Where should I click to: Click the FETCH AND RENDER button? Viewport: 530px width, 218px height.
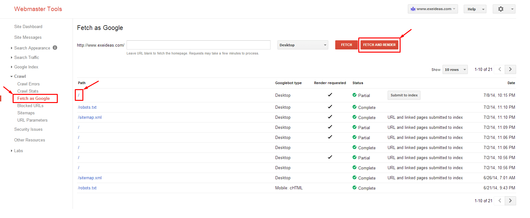tap(379, 45)
